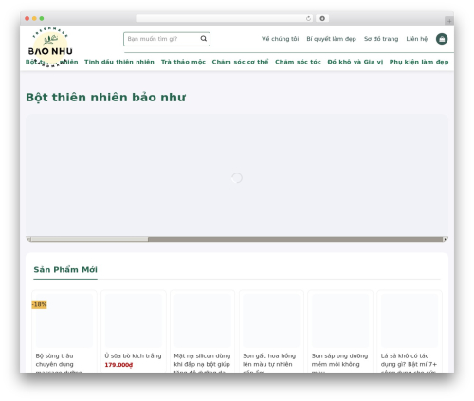Click the "Bột thiên nhiên bảo như" heading
The height and width of the screenshot is (401, 474).
point(105,97)
